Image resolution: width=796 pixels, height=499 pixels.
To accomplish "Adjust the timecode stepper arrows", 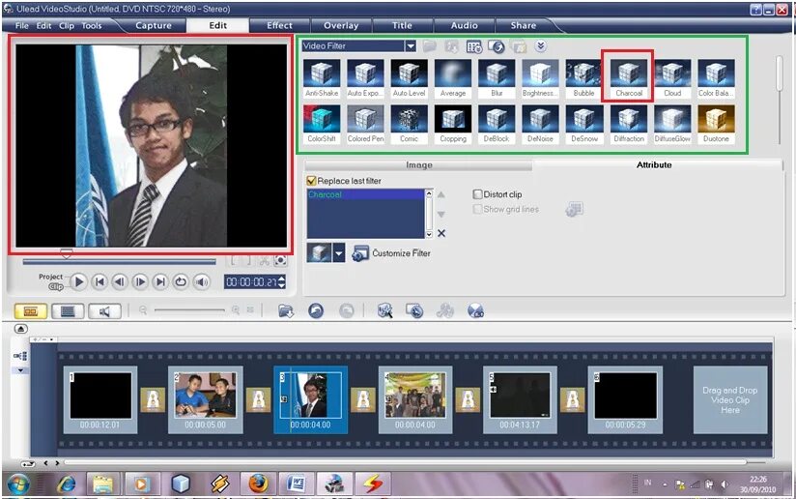I will (x=282, y=281).
